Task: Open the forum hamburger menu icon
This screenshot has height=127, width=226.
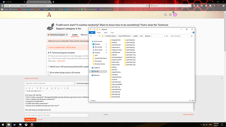Action: [x=170, y=15]
